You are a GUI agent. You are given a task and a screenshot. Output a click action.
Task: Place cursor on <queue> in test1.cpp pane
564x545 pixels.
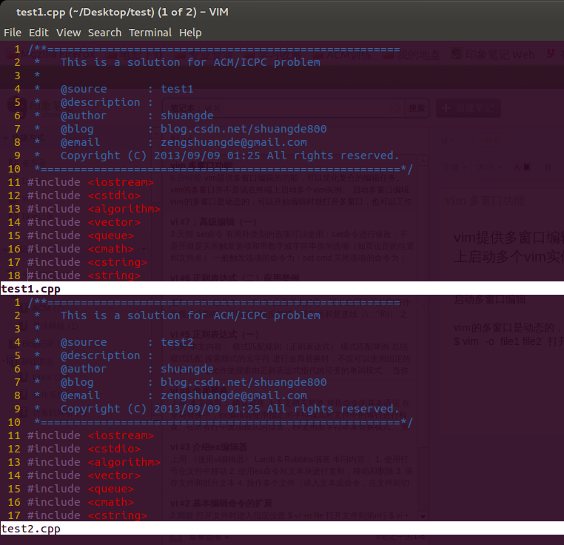[111, 235]
